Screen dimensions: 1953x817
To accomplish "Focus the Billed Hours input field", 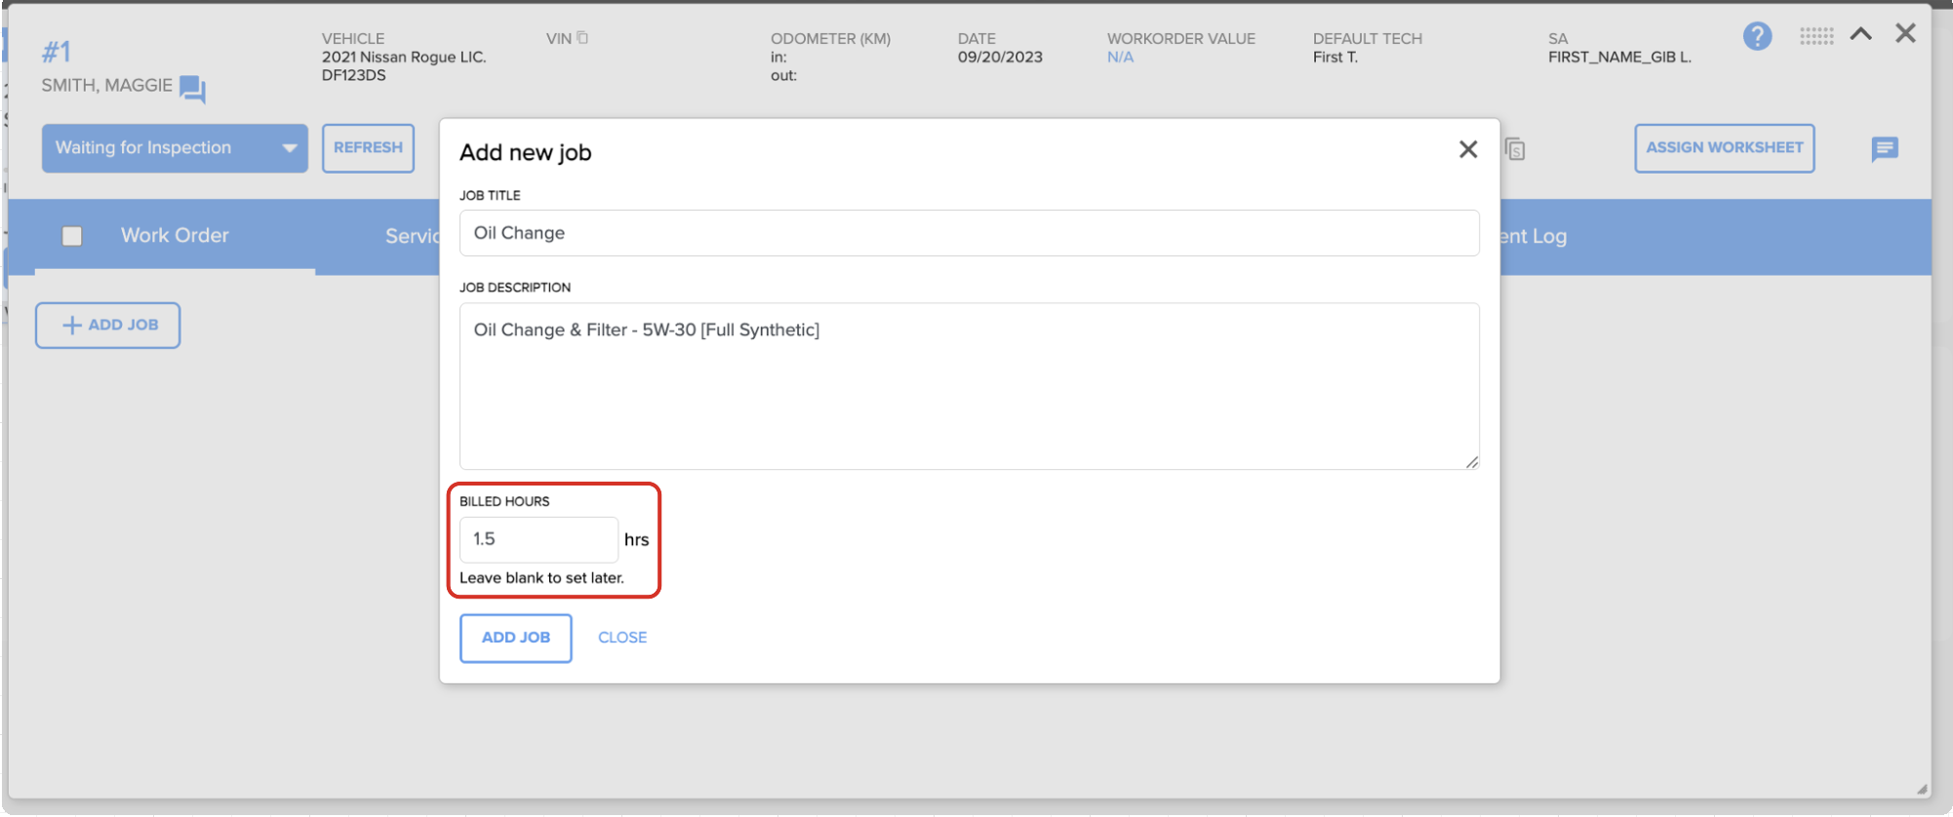I will click(538, 539).
